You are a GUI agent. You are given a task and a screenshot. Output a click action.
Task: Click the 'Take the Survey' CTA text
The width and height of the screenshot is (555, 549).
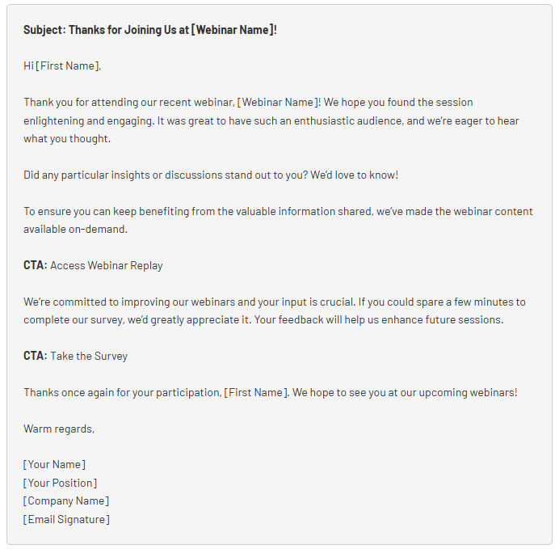click(89, 356)
